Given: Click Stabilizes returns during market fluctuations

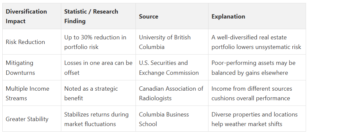Looking at the screenshot, I should click(99, 119).
